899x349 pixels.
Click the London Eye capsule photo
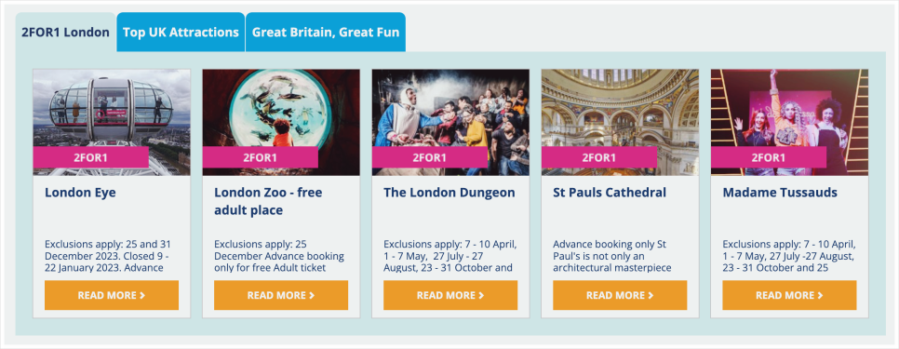click(112, 122)
